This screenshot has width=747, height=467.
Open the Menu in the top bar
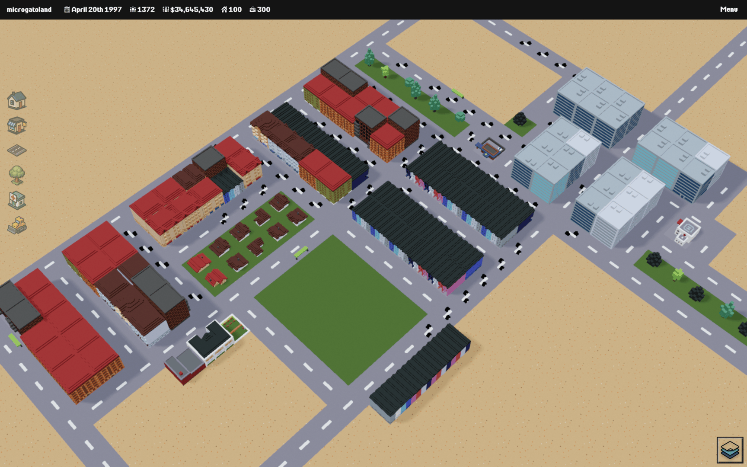[x=728, y=10]
